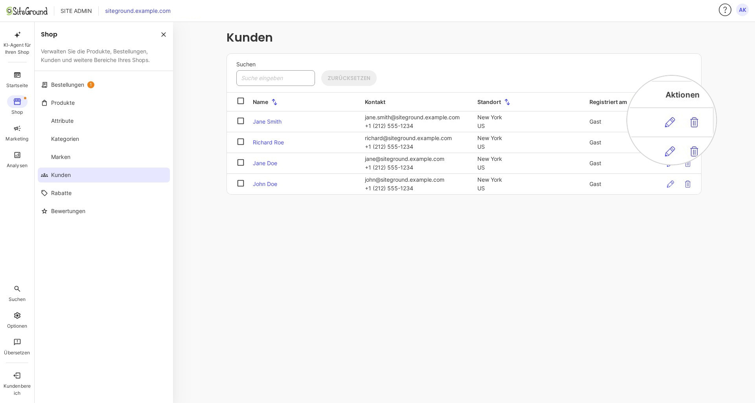
Task: Sort customers by the Name column
Action: [274, 102]
